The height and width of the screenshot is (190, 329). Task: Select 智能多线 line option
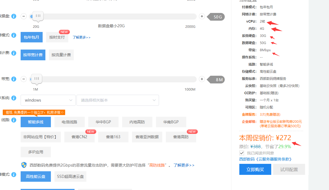pyautogui.click(x=36, y=122)
